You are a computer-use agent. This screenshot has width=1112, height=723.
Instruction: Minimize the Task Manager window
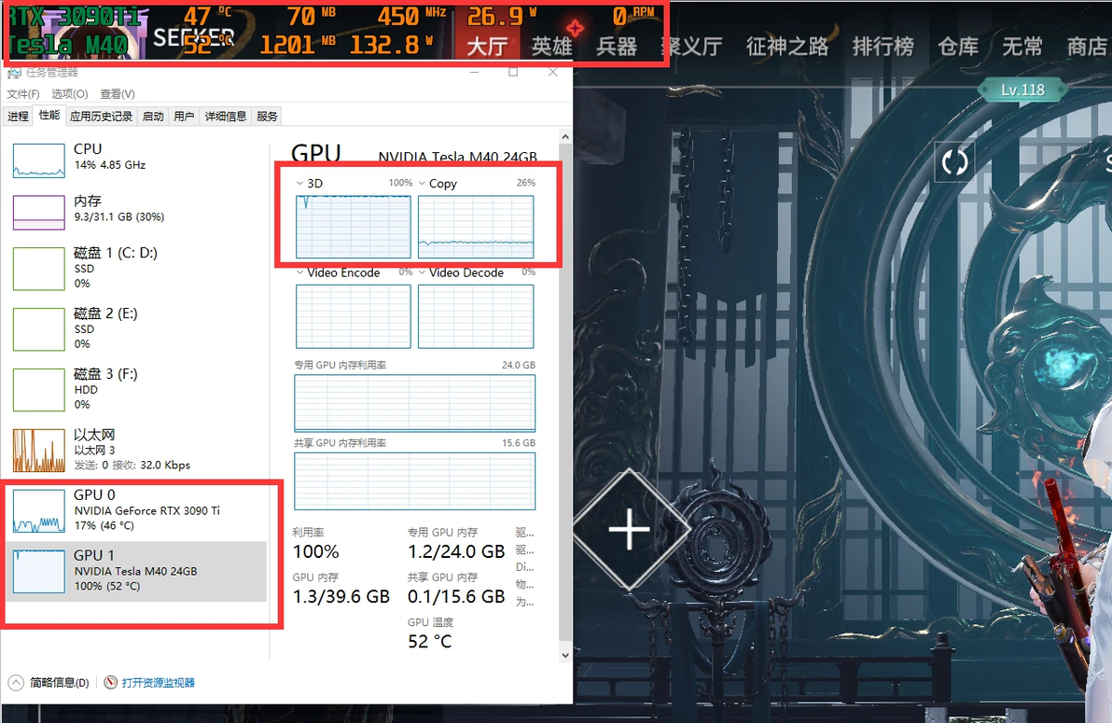475,73
